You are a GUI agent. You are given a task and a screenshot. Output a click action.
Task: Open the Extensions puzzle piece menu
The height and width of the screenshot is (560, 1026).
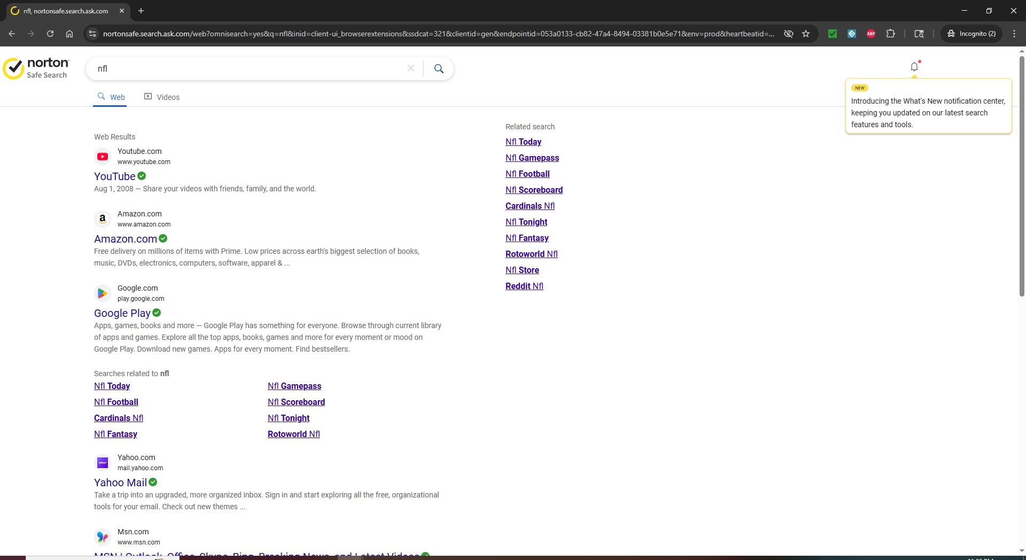pyautogui.click(x=890, y=34)
